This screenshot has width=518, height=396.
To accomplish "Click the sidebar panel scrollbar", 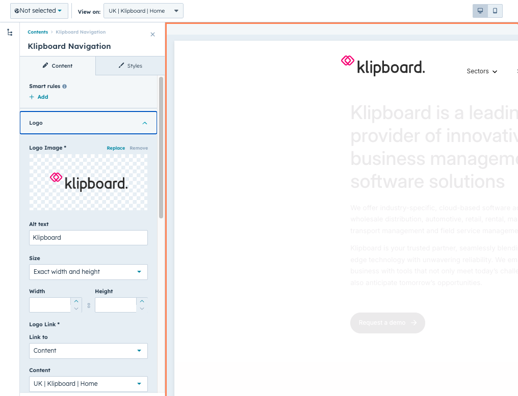I will coord(161,148).
